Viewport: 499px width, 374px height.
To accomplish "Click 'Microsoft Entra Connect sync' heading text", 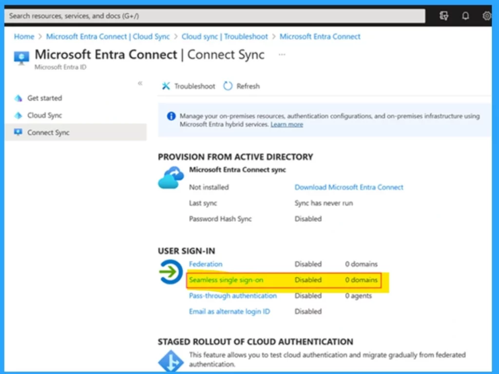I will click(x=237, y=170).
